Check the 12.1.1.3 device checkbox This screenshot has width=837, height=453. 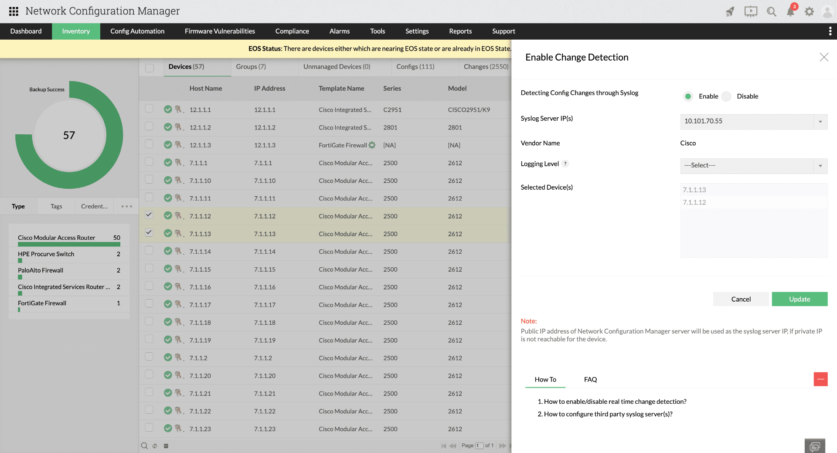(149, 144)
